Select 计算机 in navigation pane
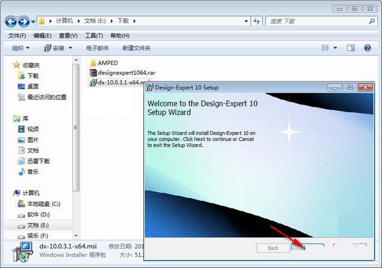This screenshot has width=382, height=268. (x=31, y=193)
